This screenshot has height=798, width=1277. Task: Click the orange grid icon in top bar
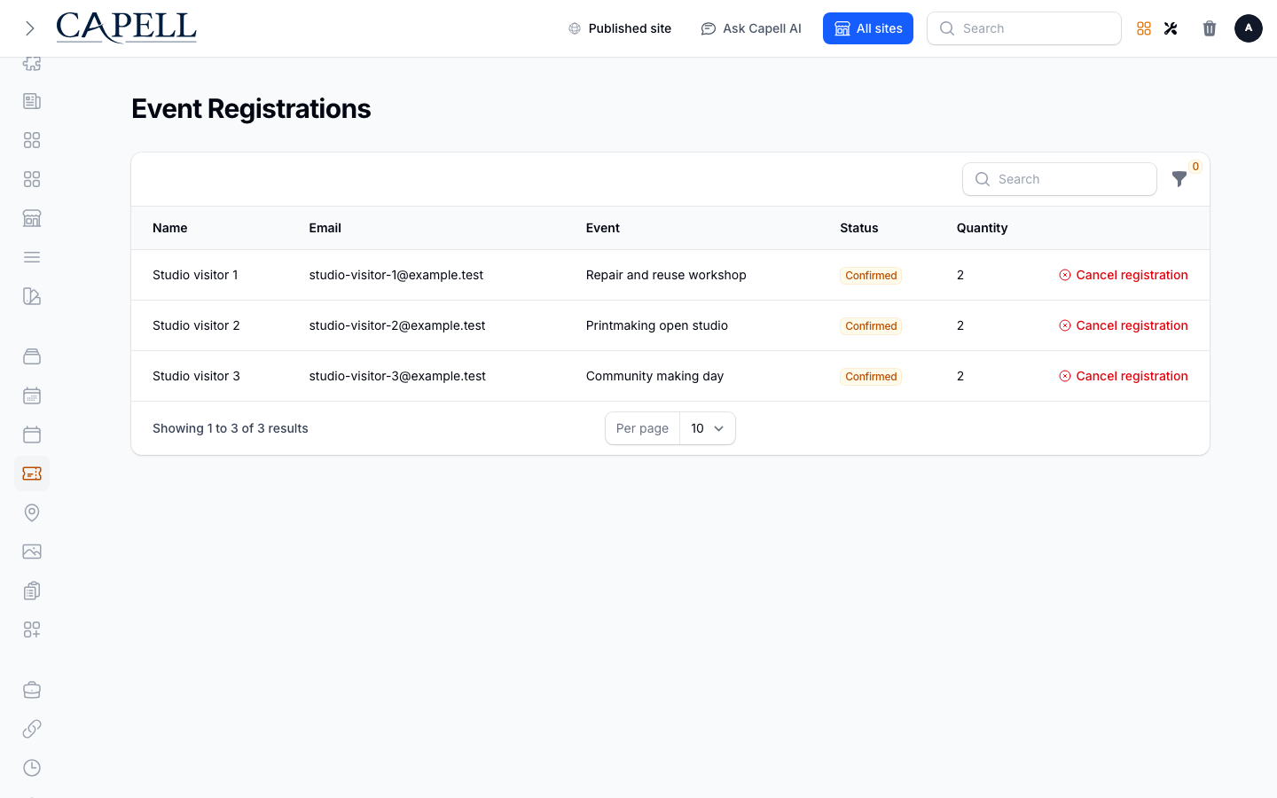click(1144, 28)
